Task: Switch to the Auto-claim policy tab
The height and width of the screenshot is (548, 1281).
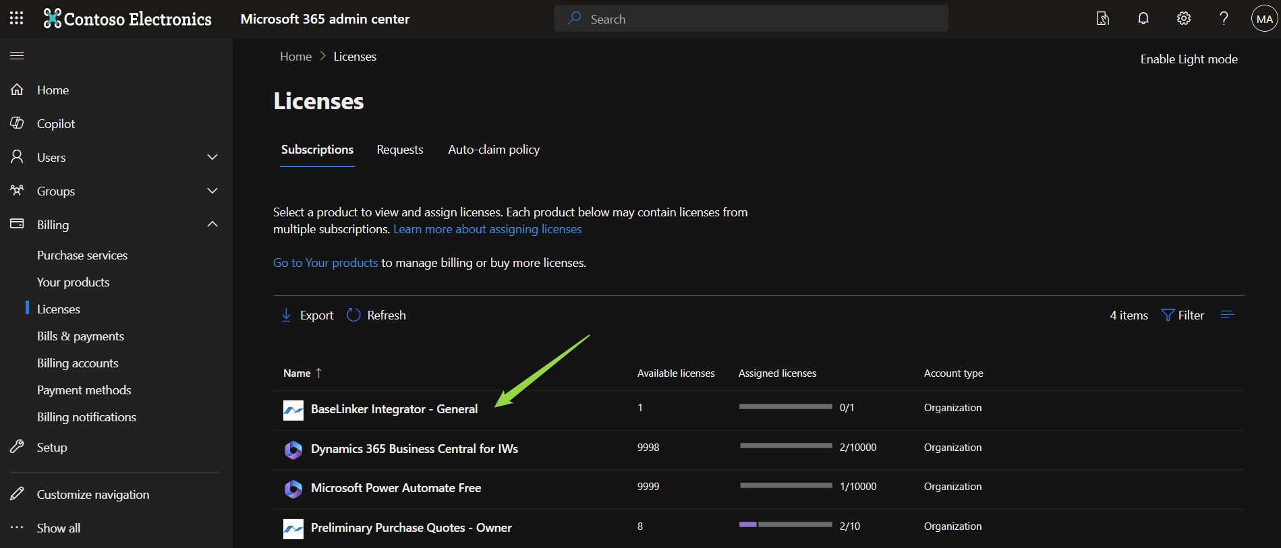Action: coord(494,150)
